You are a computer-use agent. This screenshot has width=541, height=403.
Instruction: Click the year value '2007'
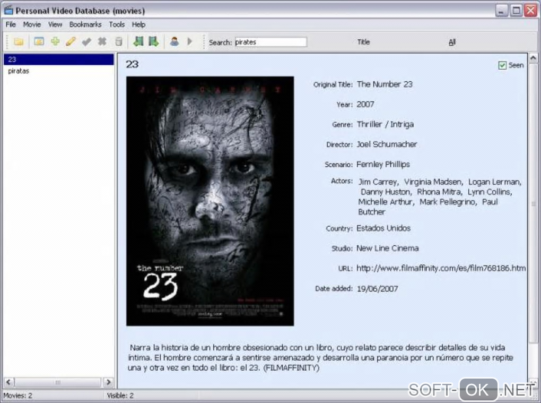[x=365, y=104]
